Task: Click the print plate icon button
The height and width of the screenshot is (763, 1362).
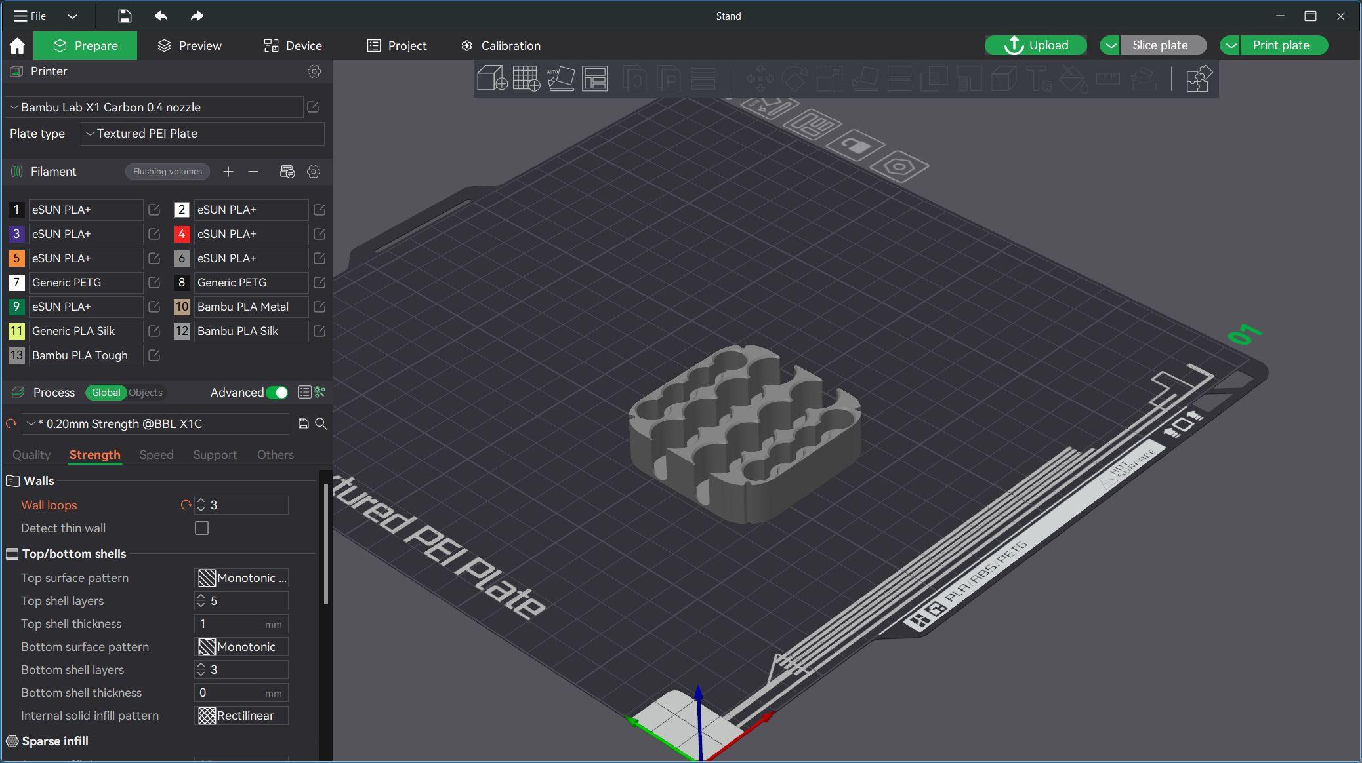Action: pyautogui.click(x=1281, y=45)
